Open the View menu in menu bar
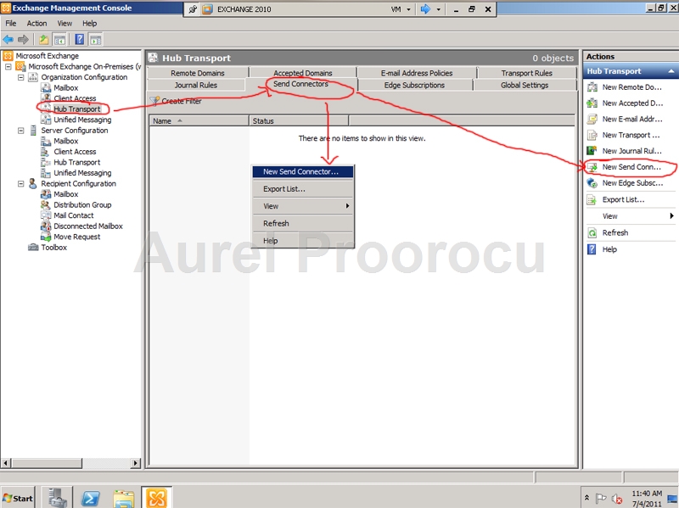 [x=65, y=24]
